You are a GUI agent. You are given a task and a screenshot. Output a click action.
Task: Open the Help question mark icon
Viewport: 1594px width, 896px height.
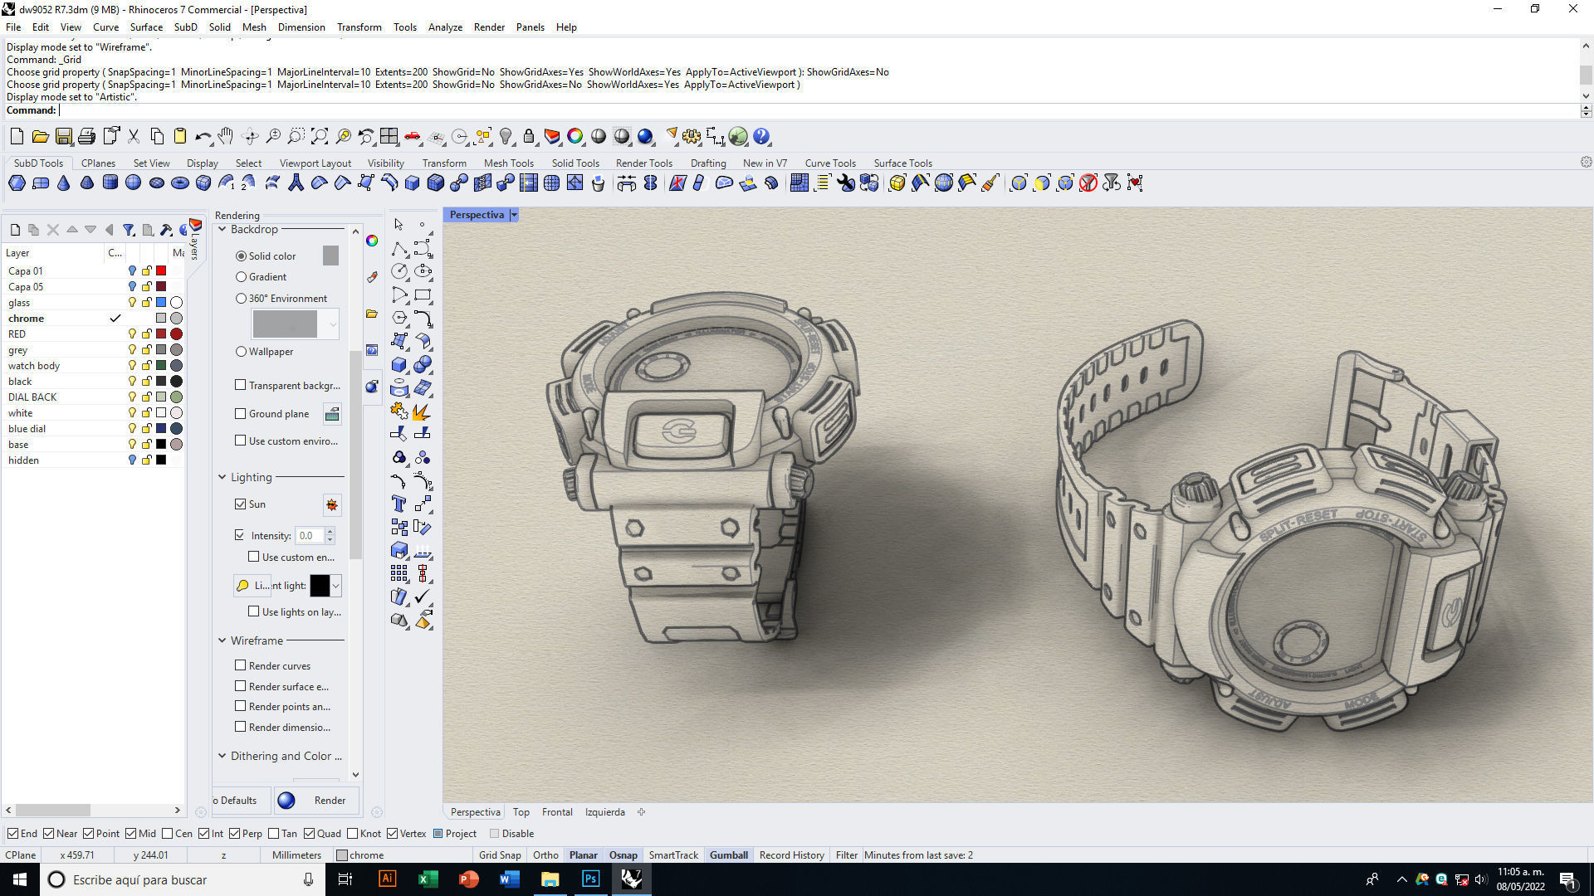[761, 137]
